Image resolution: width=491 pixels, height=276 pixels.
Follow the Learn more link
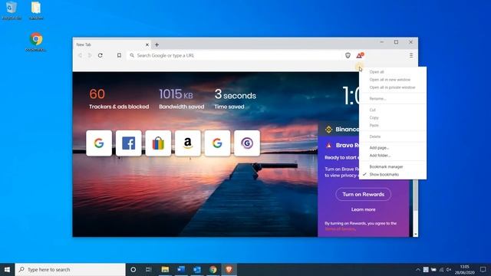pos(363,209)
